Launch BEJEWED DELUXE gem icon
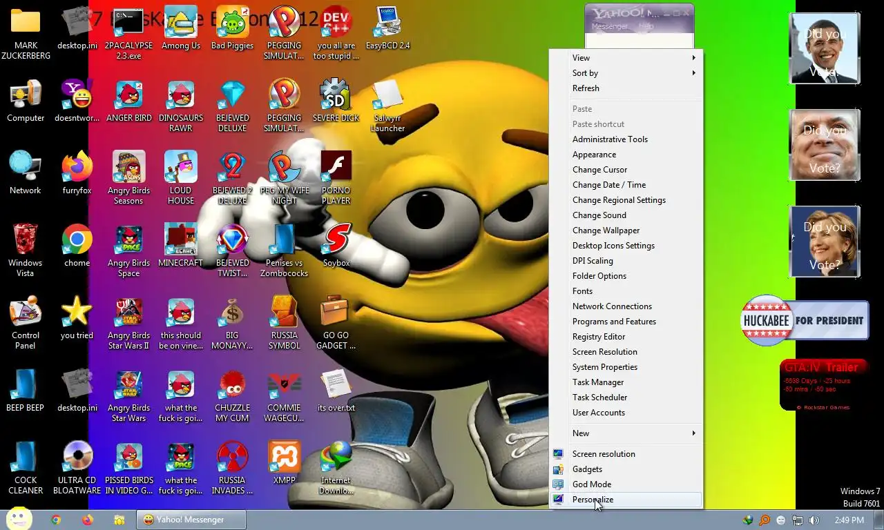The image size is (884, 530). (x=232, y=106)
